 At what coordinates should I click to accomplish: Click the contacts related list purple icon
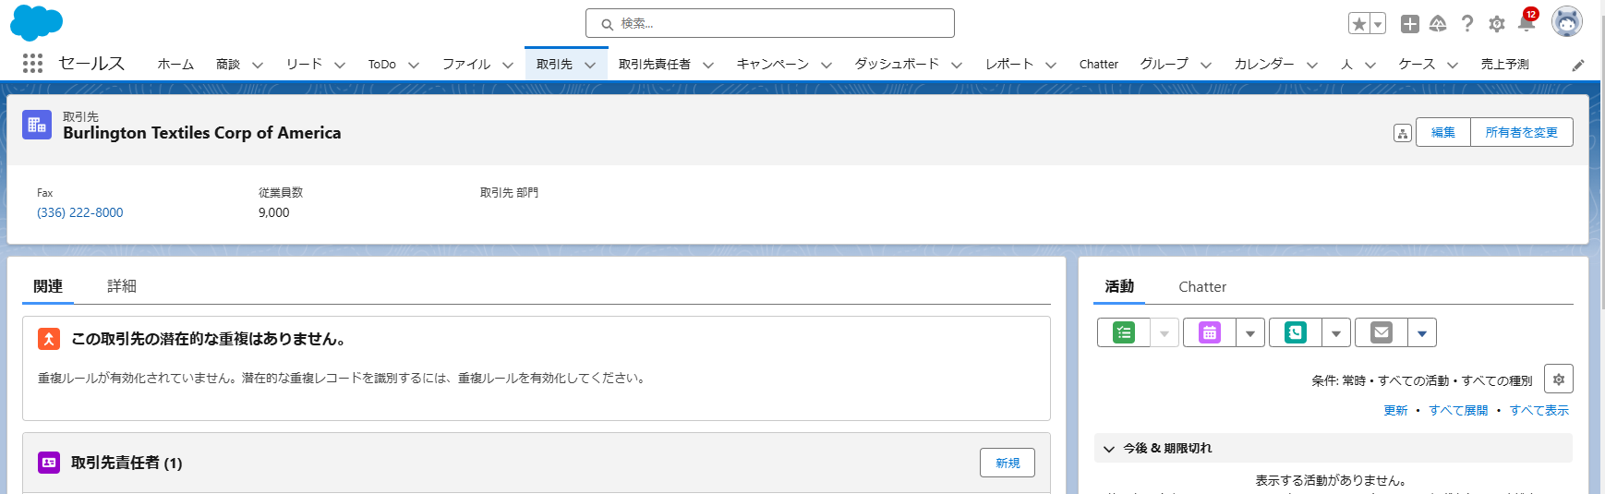pyautogui.click(x=49, y=463)
